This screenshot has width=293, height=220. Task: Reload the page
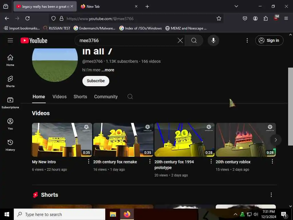27,18
